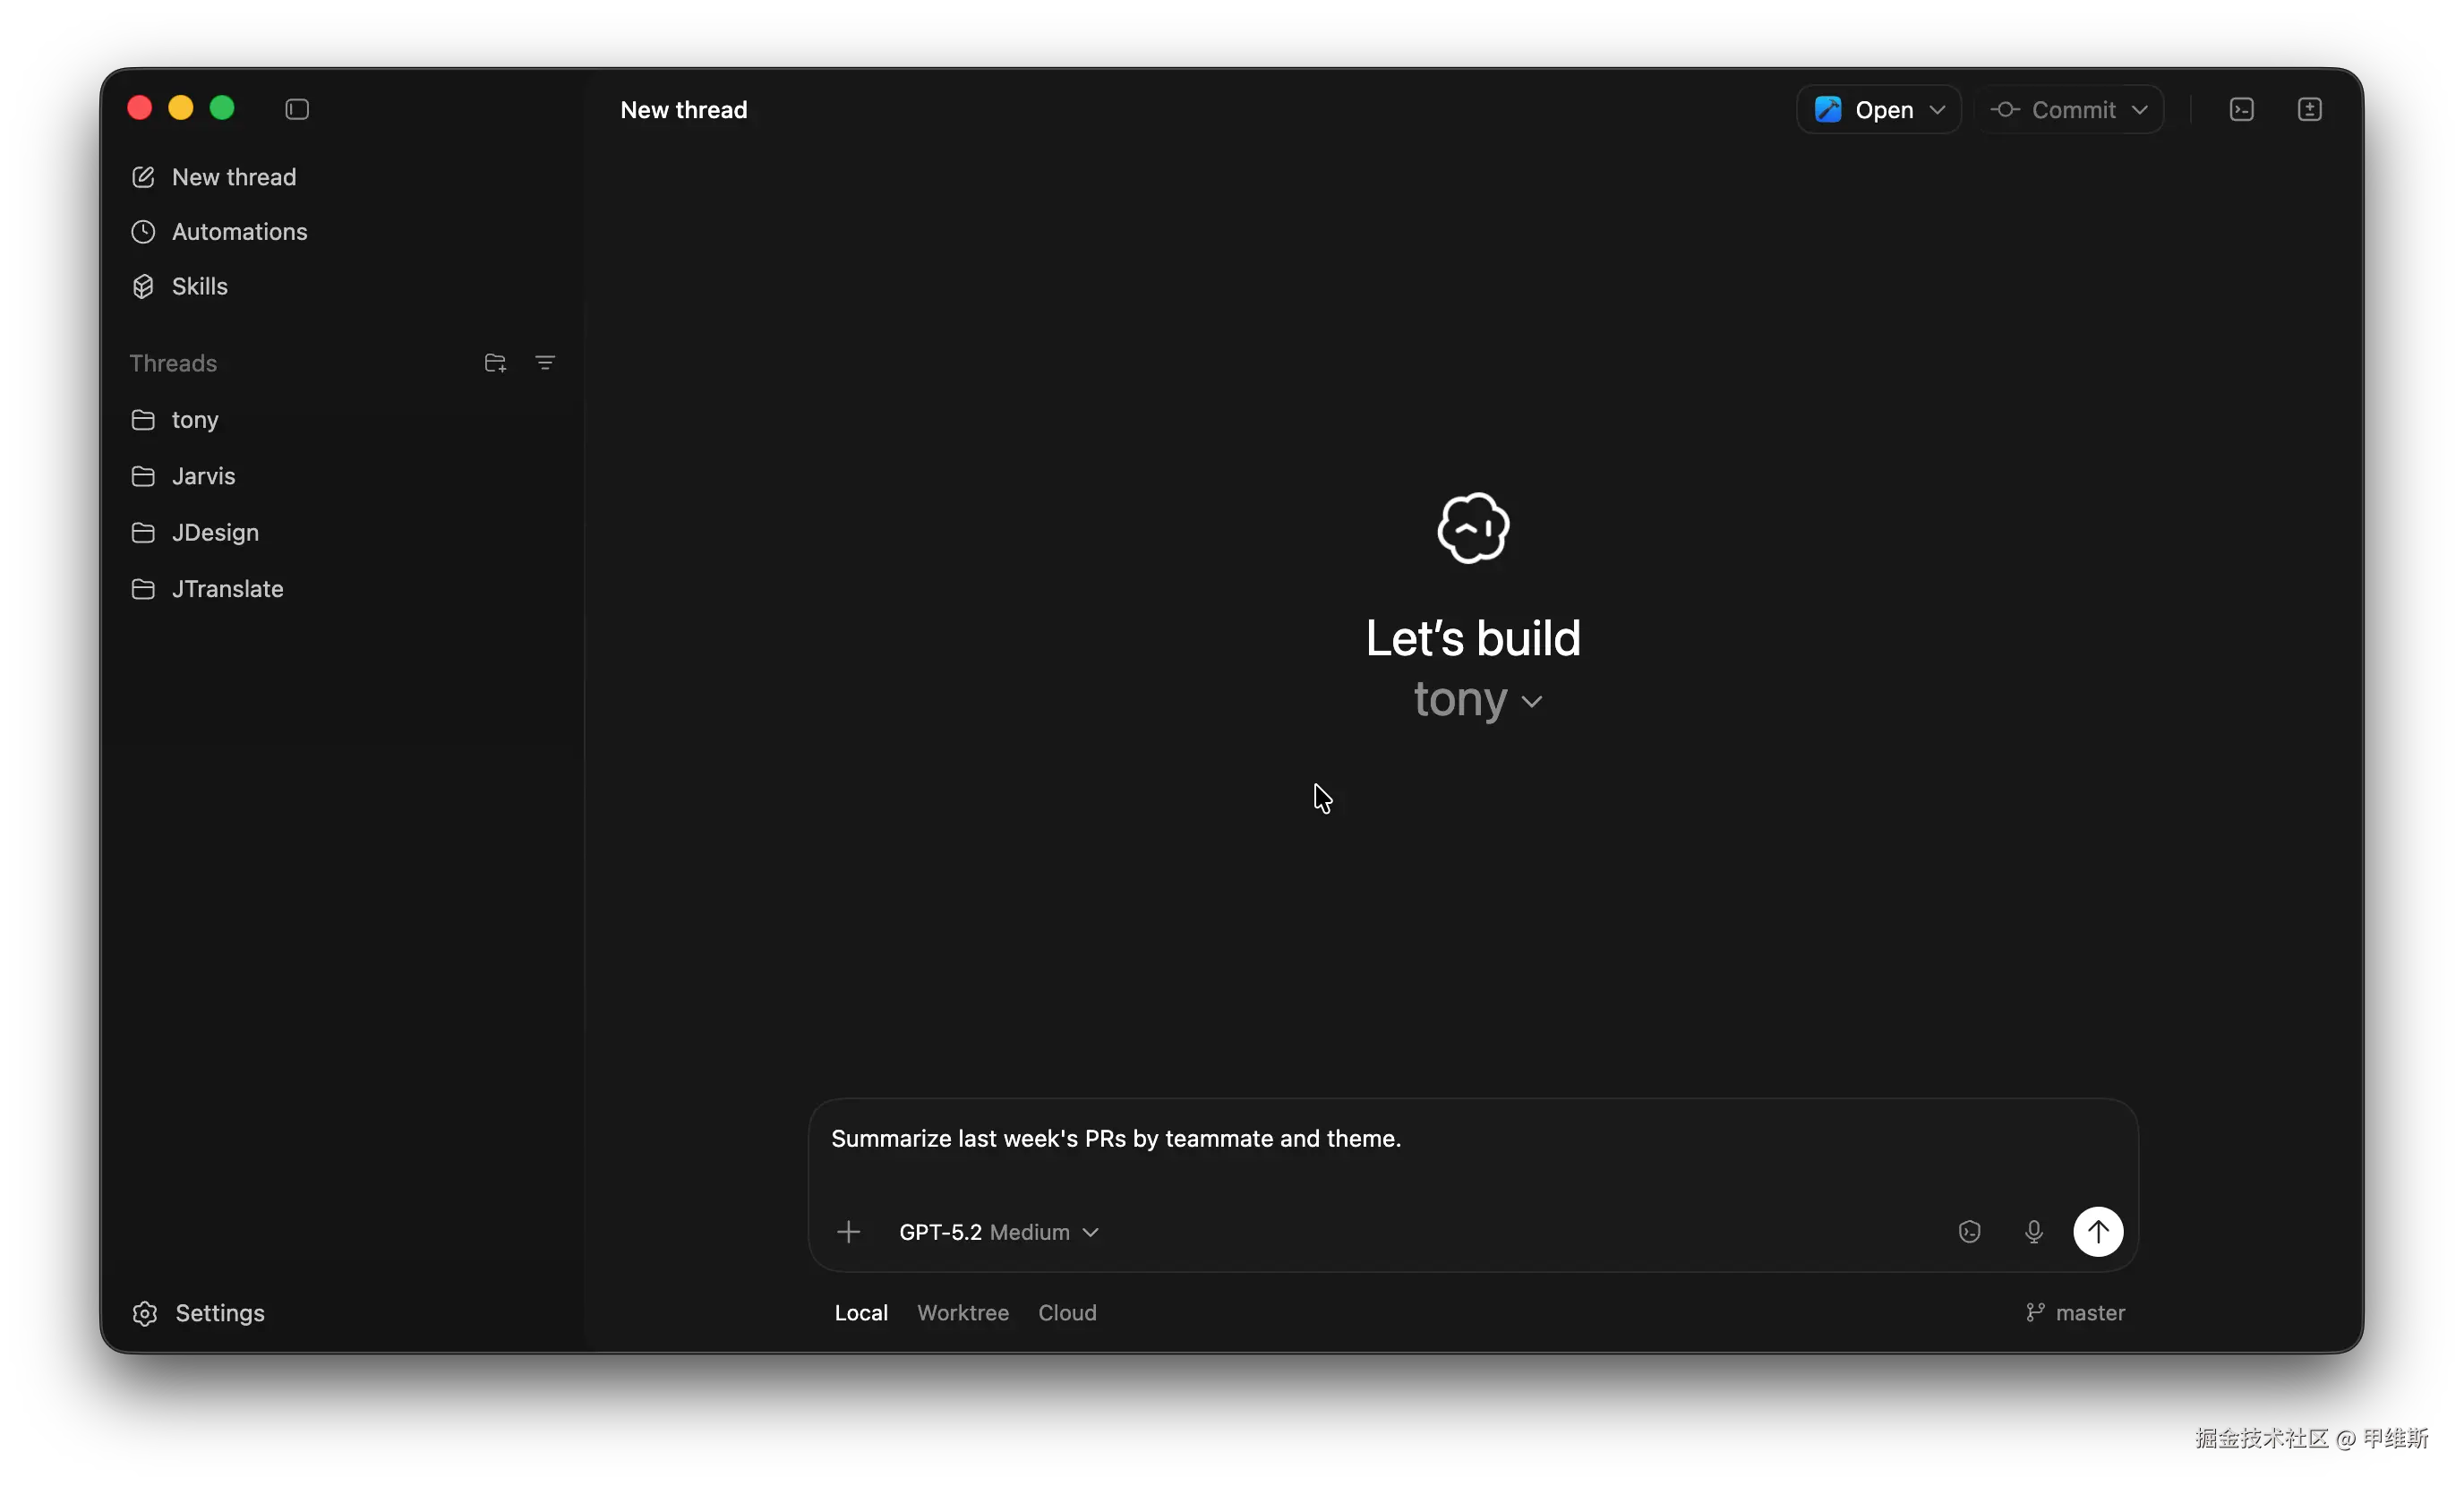Go to Skills in sidebar

[x=199, y=286]
